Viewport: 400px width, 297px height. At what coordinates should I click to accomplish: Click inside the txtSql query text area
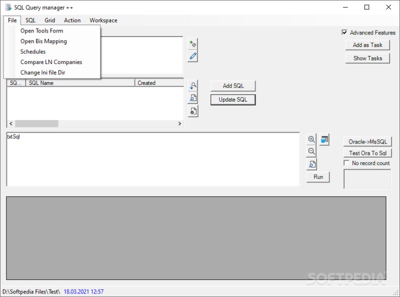[150, 157]
